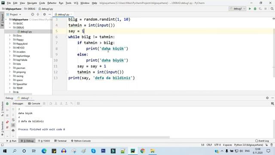
Task: Open the Navigate menu
Action: (32, 3)
